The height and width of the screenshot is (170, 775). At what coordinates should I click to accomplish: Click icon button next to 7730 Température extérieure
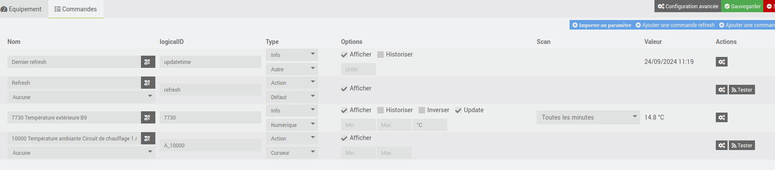coord(148,117)
